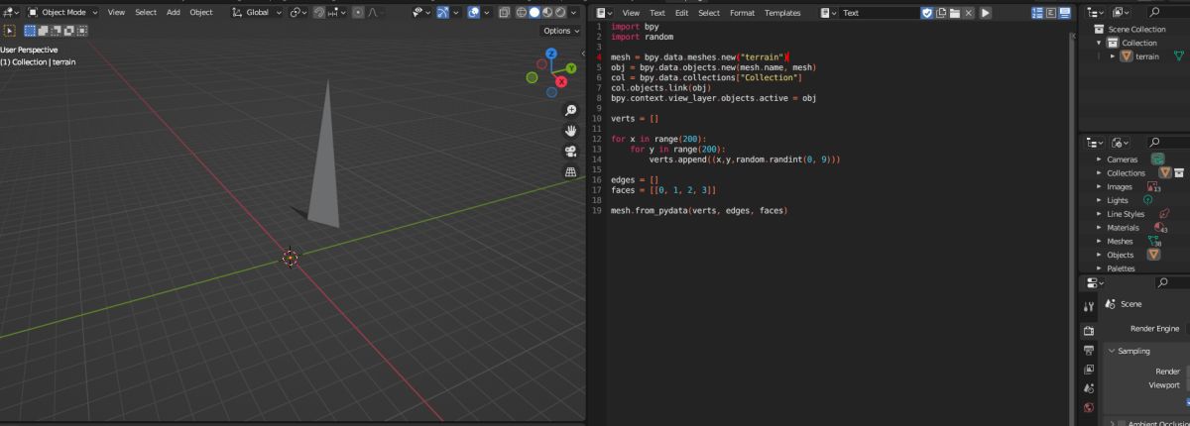Open the Format menu in text editor

(742, 13)
